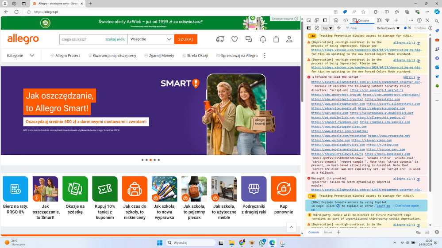Open WhatsApp from the taskbar

tap(262, 243)
